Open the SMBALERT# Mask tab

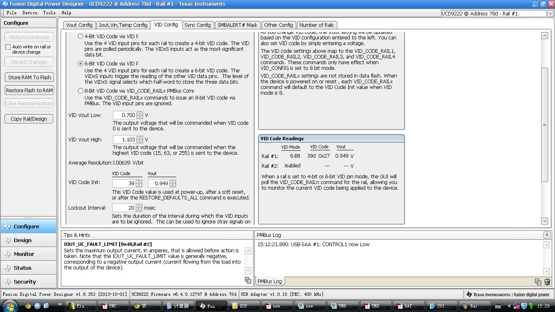point(237,25)
